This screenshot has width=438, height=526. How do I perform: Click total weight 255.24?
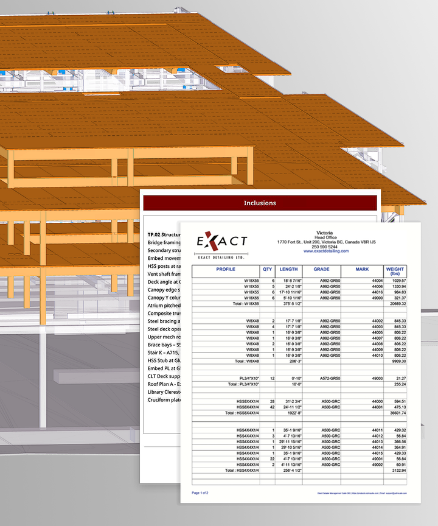pos(400,384)
